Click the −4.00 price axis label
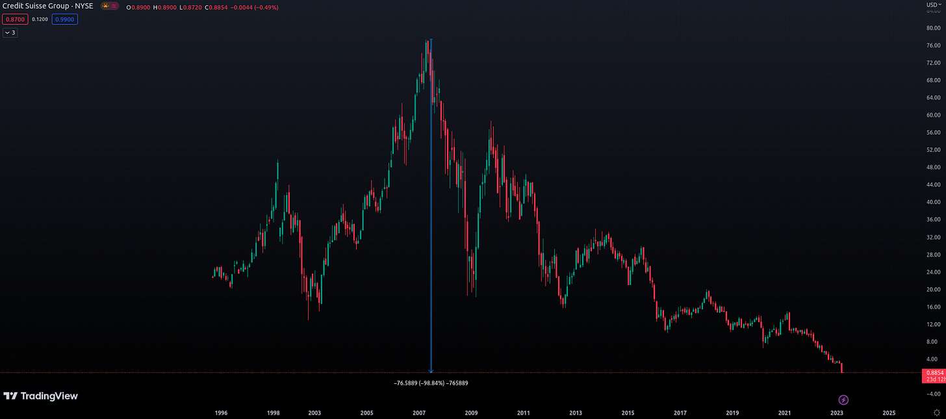 click(x=933, y=394)
